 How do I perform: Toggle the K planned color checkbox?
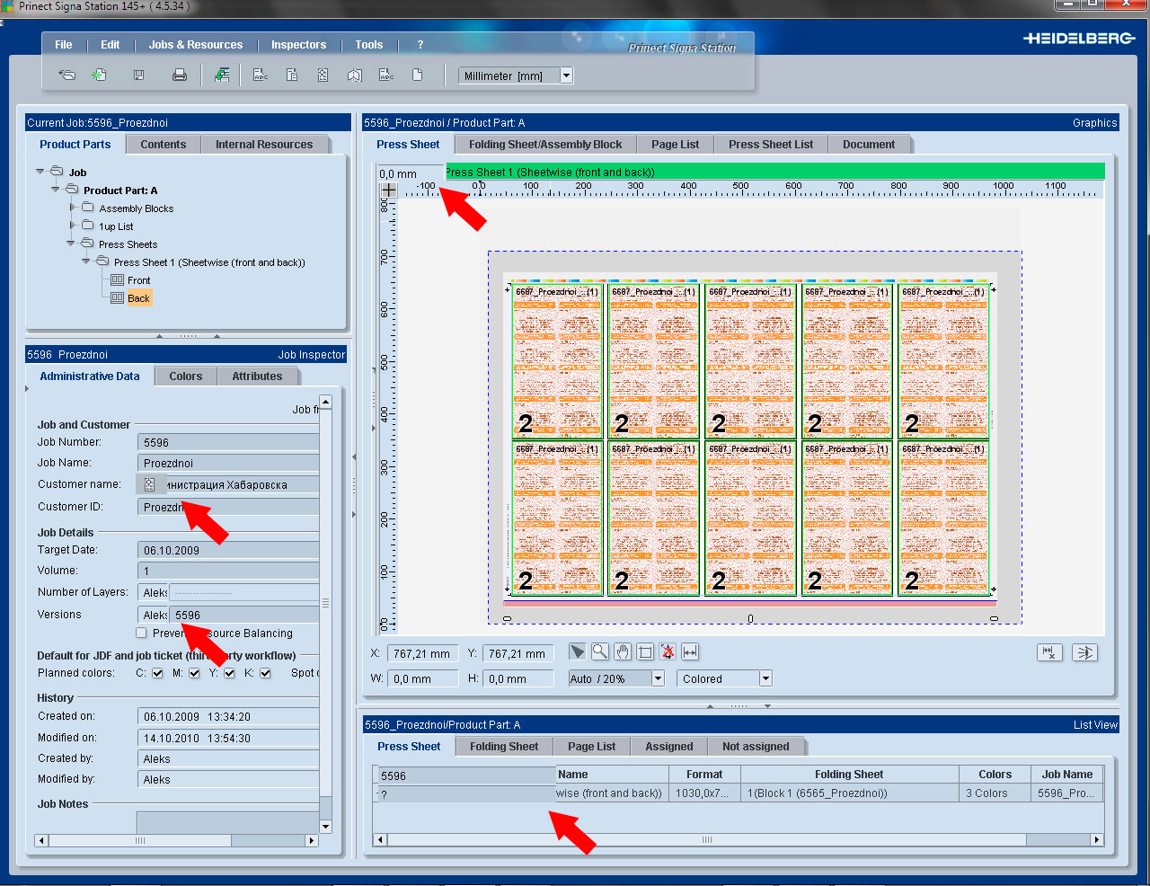coord(265,673)
